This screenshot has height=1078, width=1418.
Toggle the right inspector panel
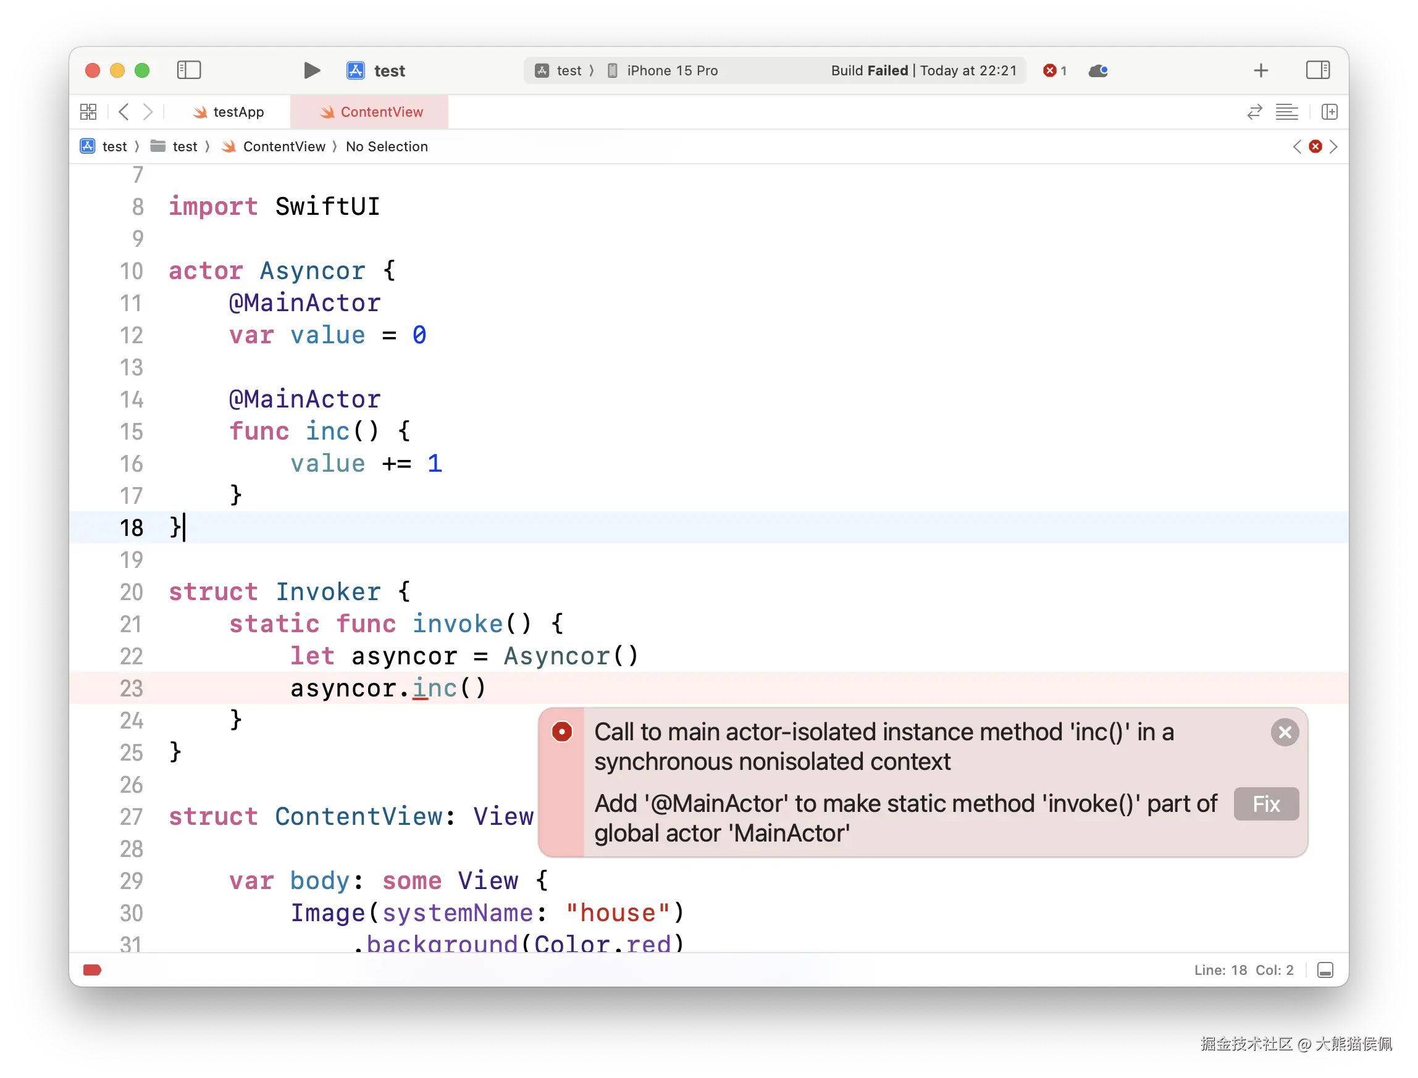(1317, 70)
